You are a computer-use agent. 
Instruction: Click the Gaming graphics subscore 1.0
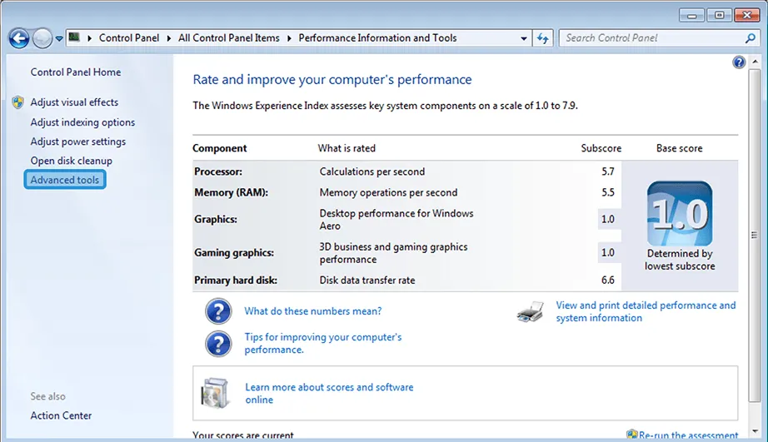pos(608,252)
